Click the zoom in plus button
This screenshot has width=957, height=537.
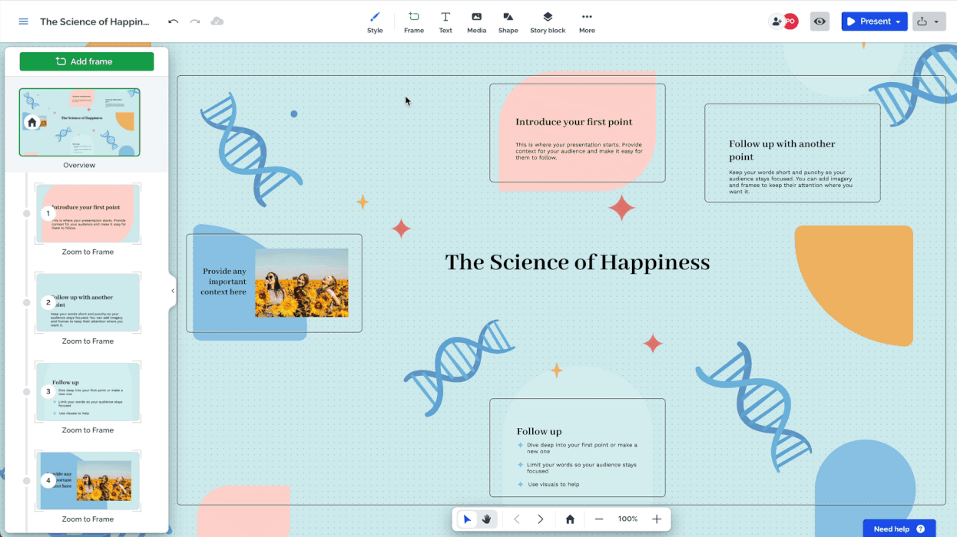[x=657, y=519]
